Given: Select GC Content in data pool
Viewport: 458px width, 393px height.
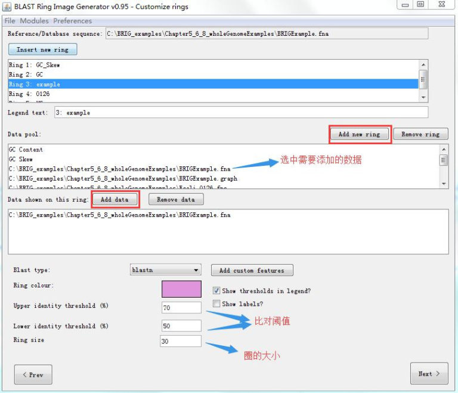Looking at the screenshot, I should [224, 150].
